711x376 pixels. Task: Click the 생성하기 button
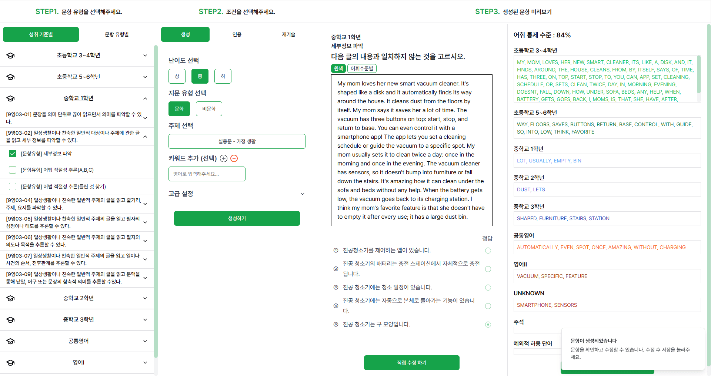(x=237, y=218)
